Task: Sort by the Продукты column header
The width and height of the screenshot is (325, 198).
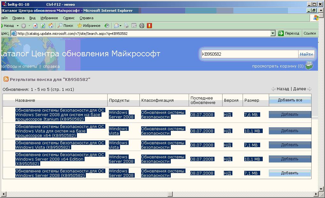Action: click(119, 100)
